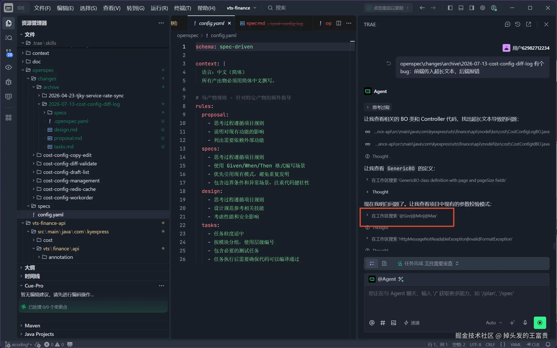Collapse the archive folder
This screenshot has width=557, height=348.
[51, 87]
